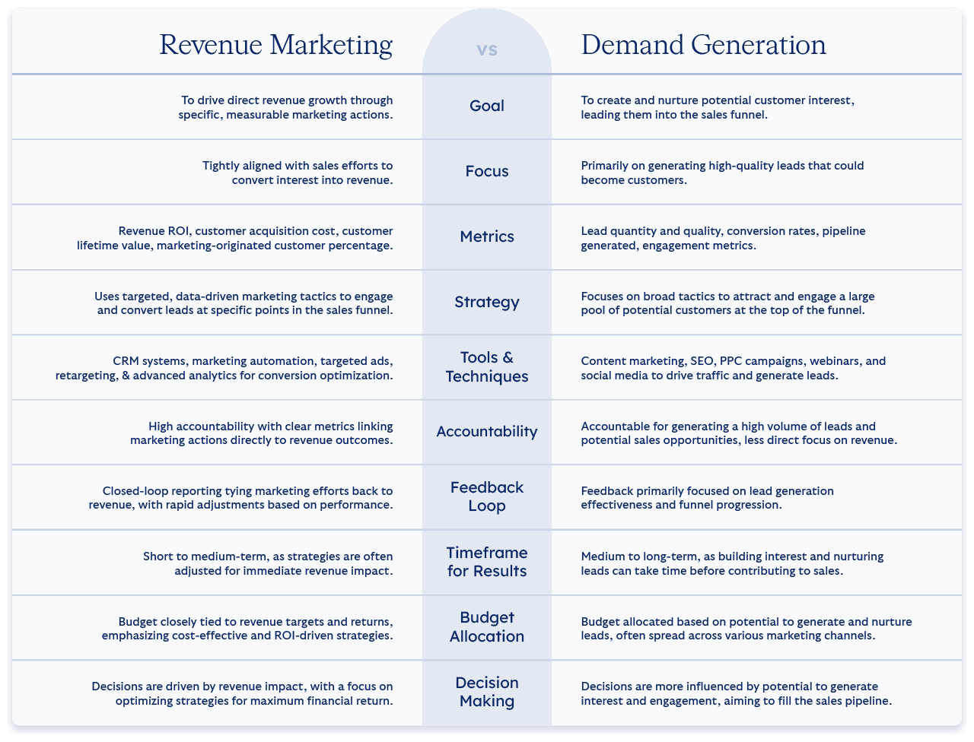
Task: Click the Accountability row label
Action: coord(487,431)
